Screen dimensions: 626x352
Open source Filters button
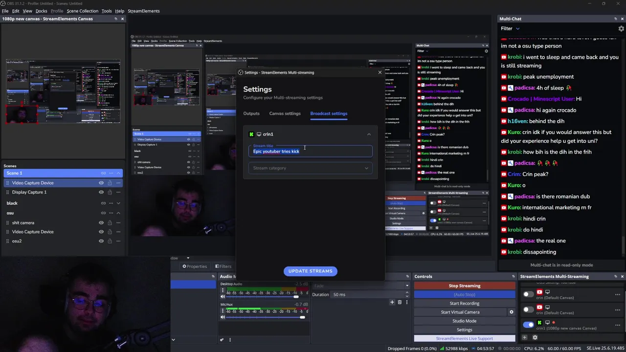[223, 266]
